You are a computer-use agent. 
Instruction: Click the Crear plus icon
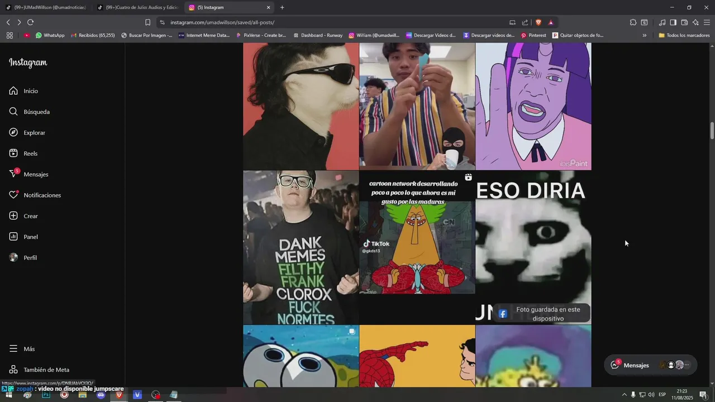[13, 216]
